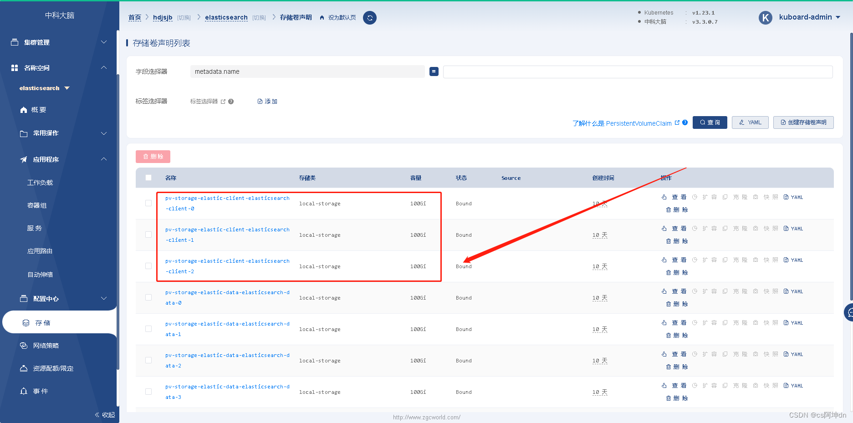
Task: Click the hdjsjb cluster breadcrumb link
Action: click(x=163, y=17)
